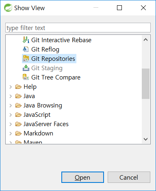This screenshot has height=191, width=156.
Task: Click the Java folder icon
Action: [18, 96]
